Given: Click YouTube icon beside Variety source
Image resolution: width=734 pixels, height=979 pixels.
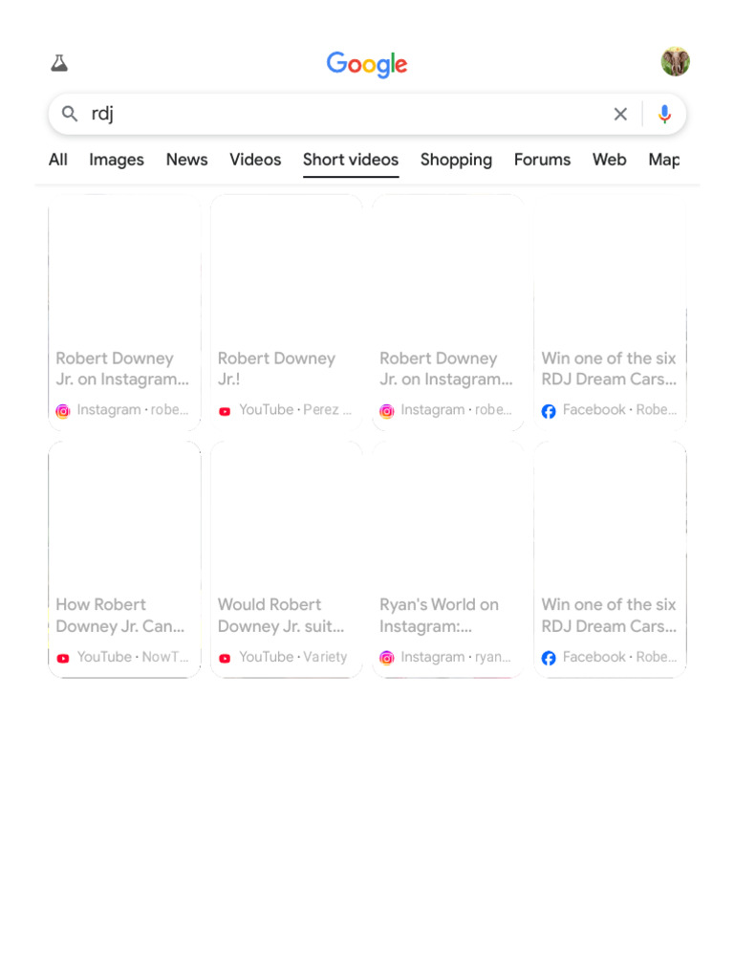Looking at the screenshot, I should (225, 658).
